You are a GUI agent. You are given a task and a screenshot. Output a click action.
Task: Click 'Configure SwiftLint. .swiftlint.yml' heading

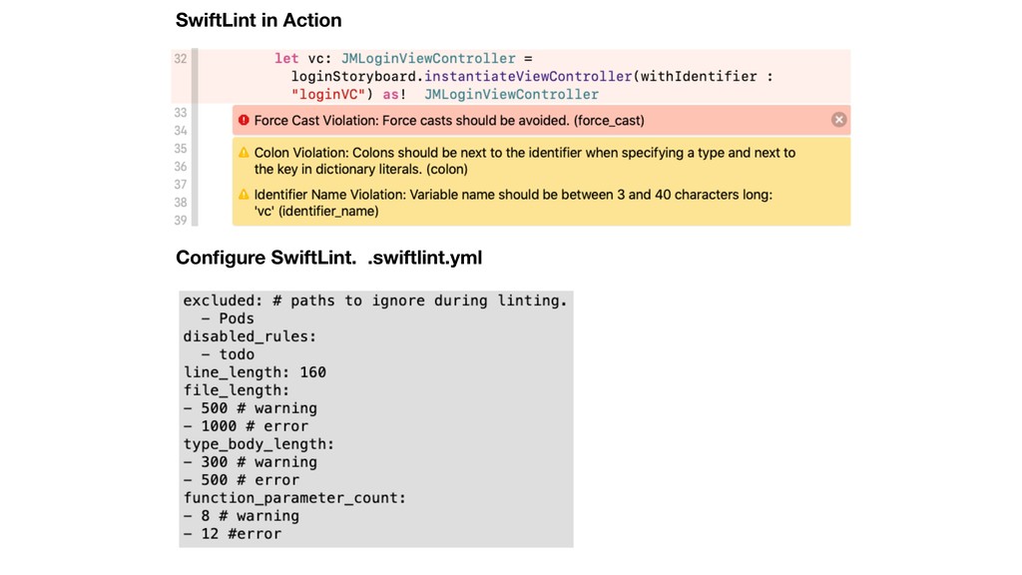click(x=329, y=258)
